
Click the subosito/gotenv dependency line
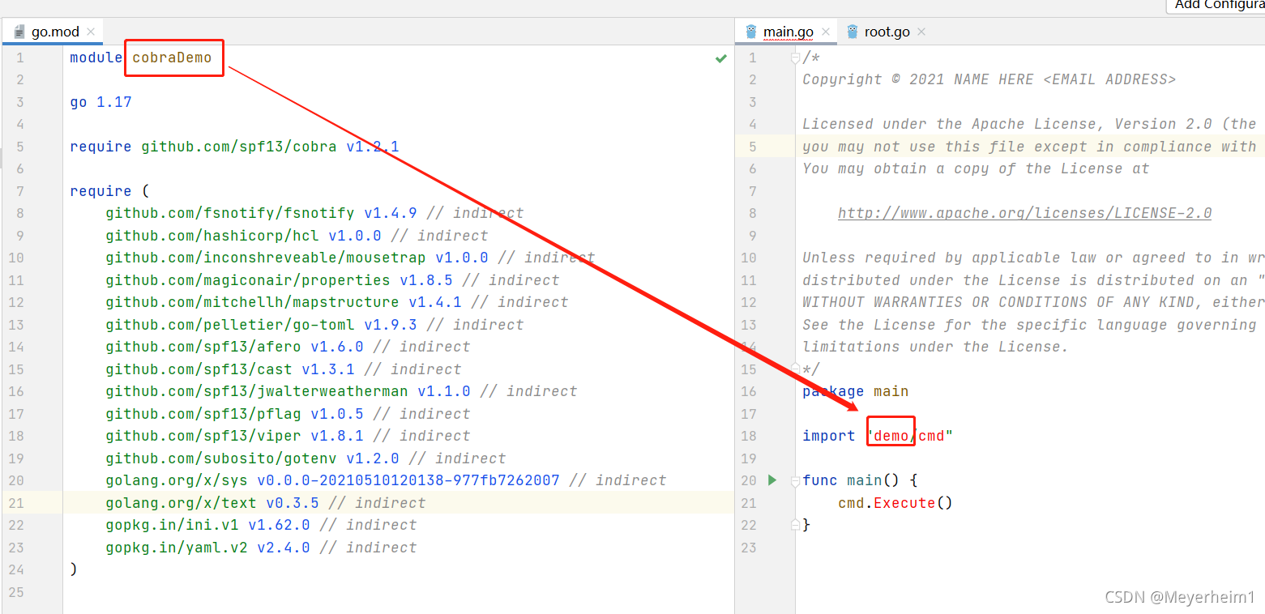tap(306, 458)
